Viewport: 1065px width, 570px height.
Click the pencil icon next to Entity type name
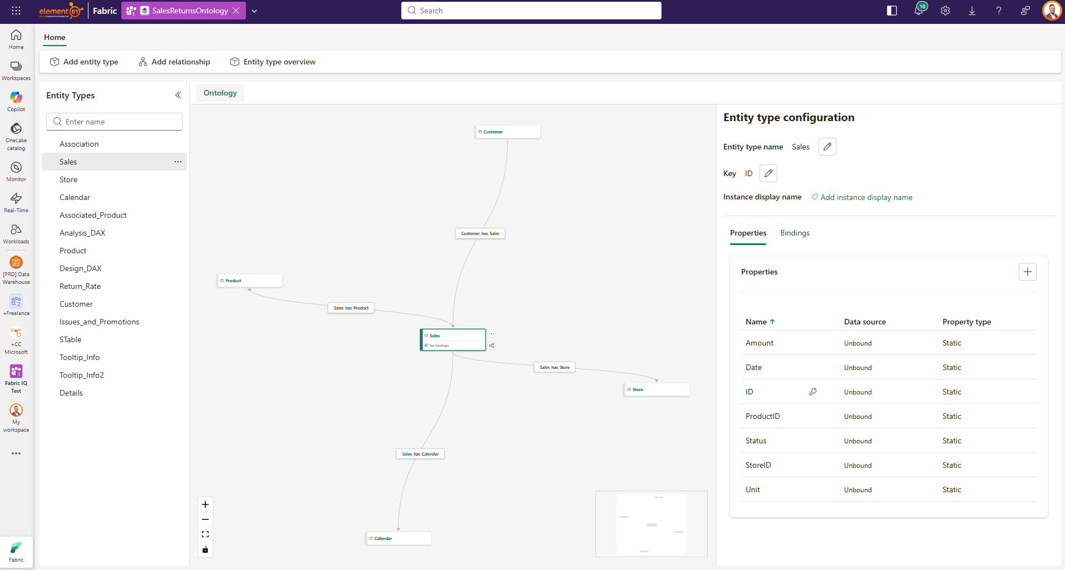point(827,147)
